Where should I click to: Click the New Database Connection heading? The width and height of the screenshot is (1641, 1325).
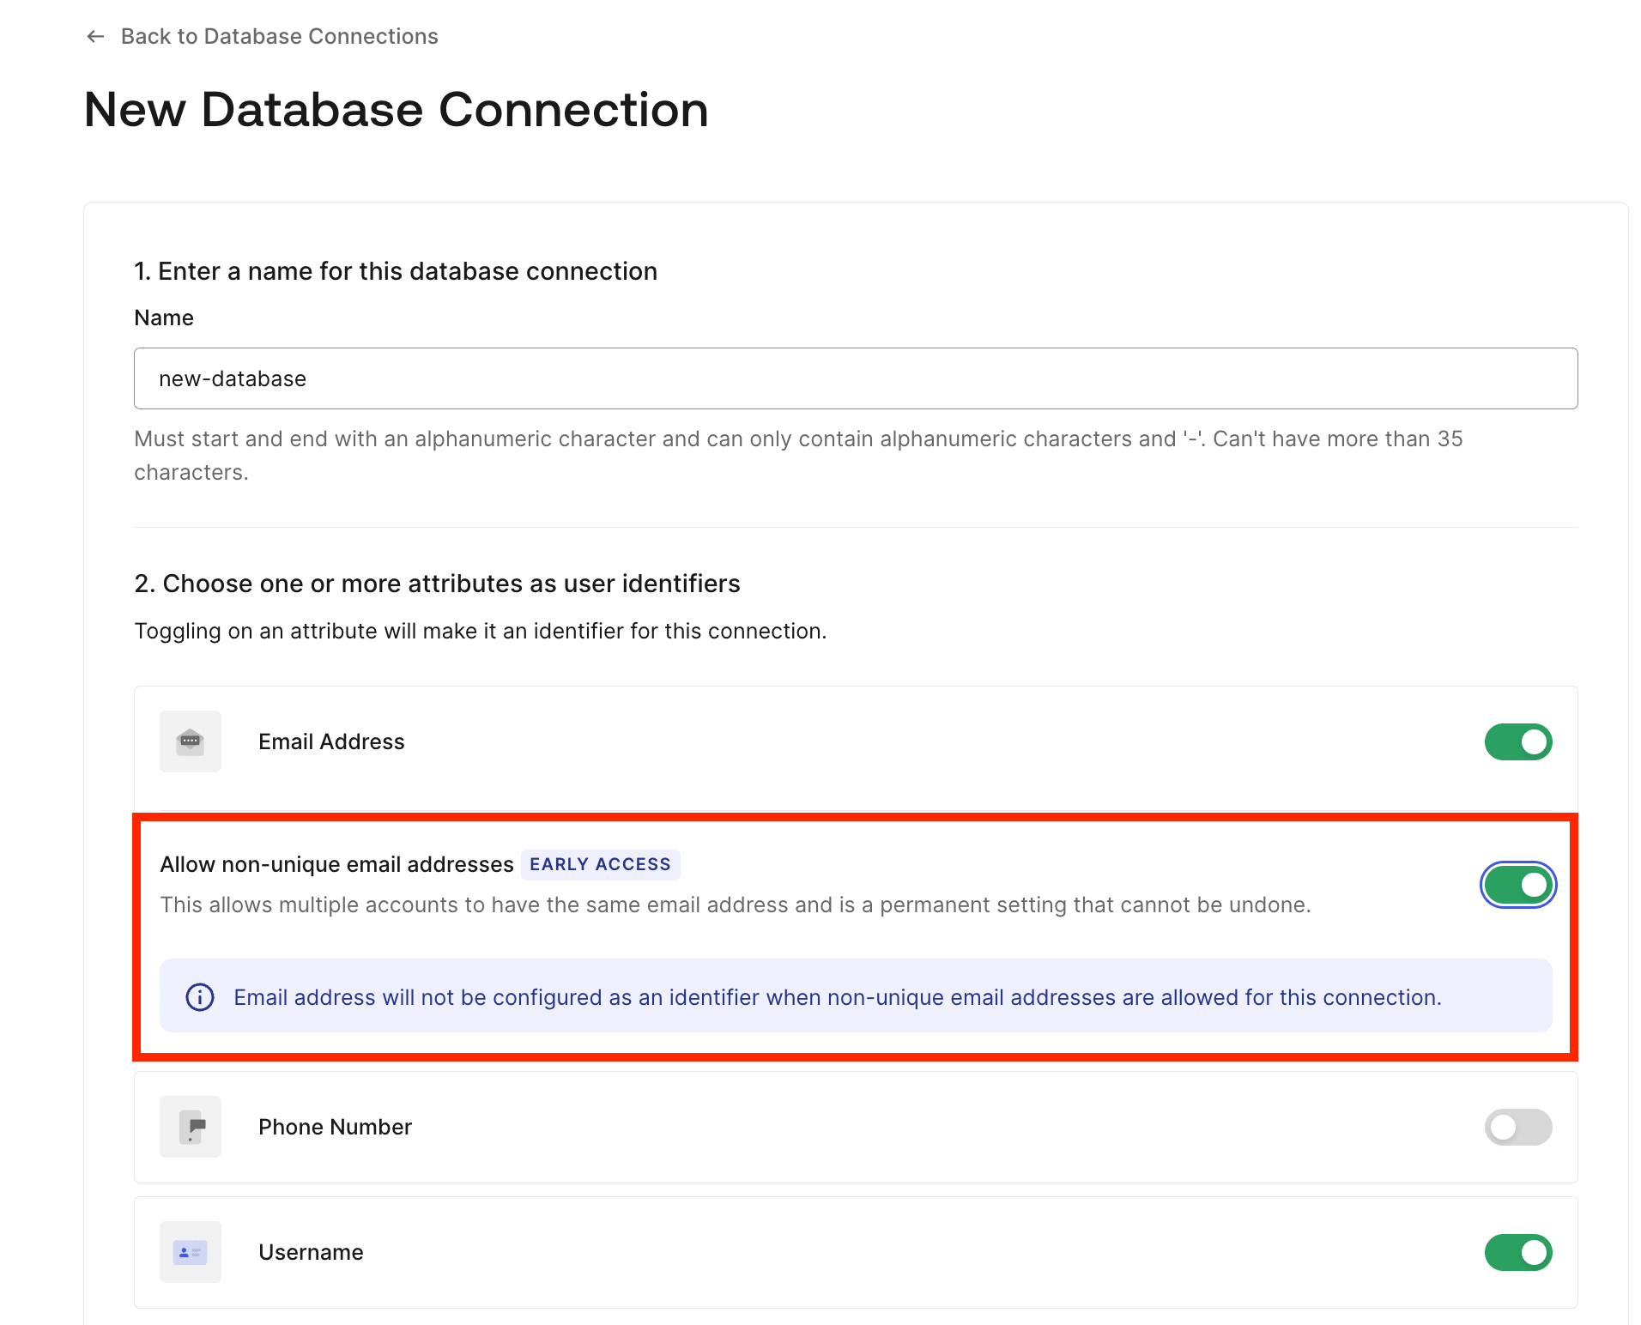[396, 109]
